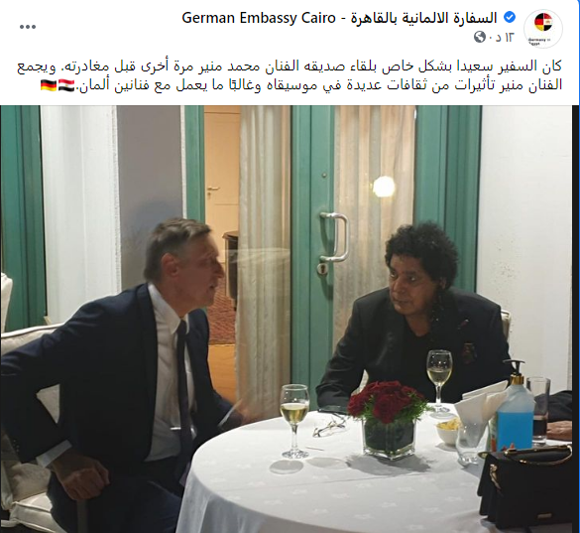580x533 pixels.
Task: Open the post timestamp link
Action: pos(502,37)
